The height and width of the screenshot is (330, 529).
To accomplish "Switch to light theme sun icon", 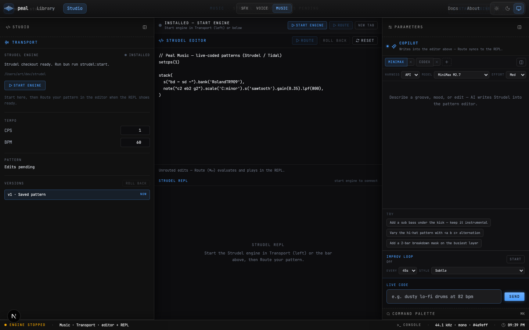I will tap(497, 8).
